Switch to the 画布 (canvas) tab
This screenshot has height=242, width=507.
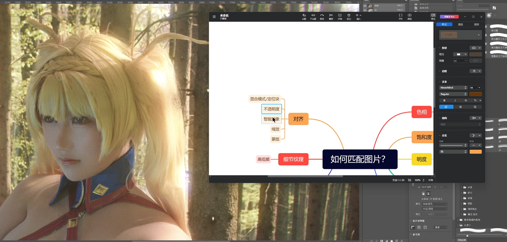476,24
